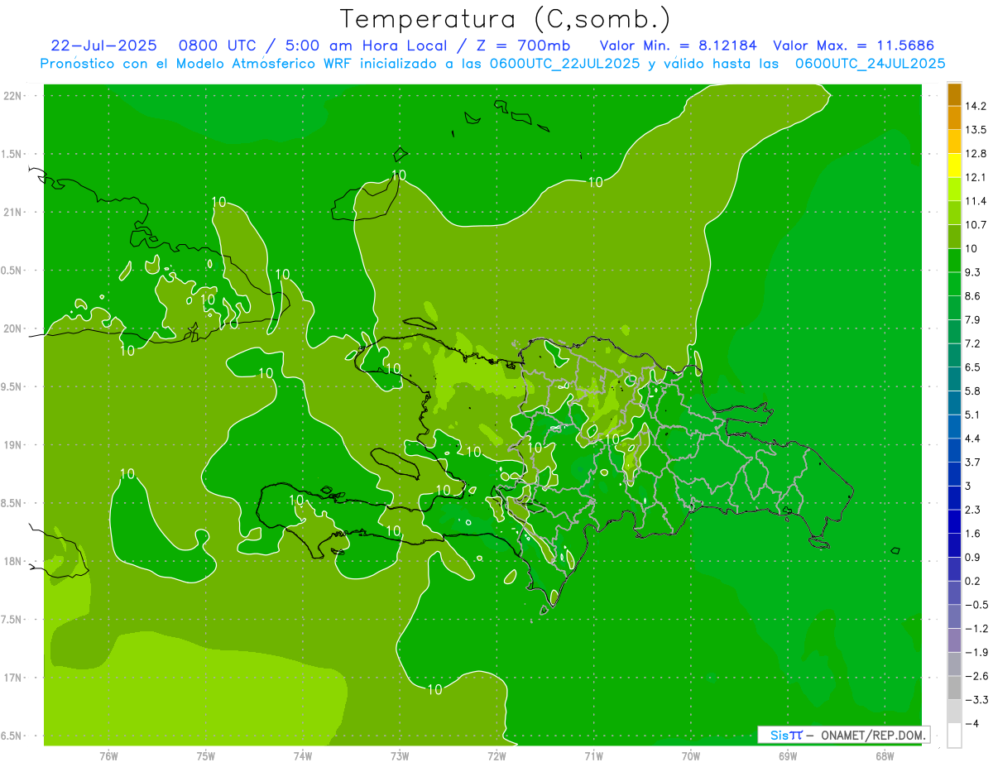The image size is (993, 767).
Task: Pick the orange swatch between 13.5 and 14.2
Action: (954, 117)
